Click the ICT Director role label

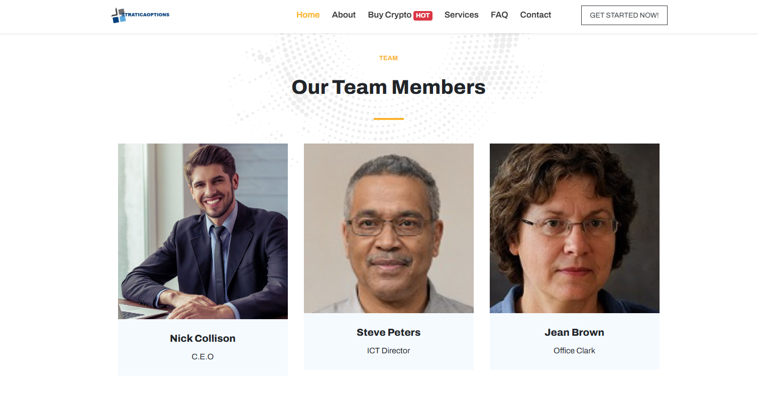click(x=389, y=351)
